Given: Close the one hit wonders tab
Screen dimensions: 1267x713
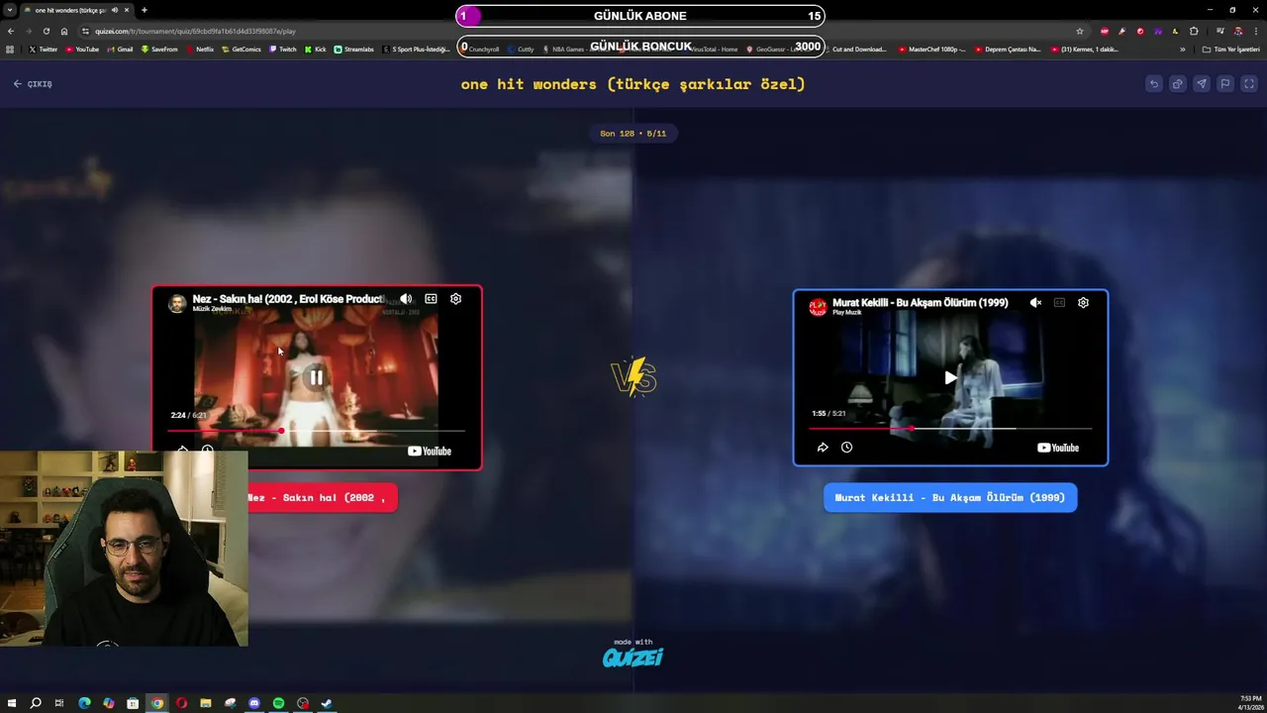Looking at the screenshot, I should point(127,10).
